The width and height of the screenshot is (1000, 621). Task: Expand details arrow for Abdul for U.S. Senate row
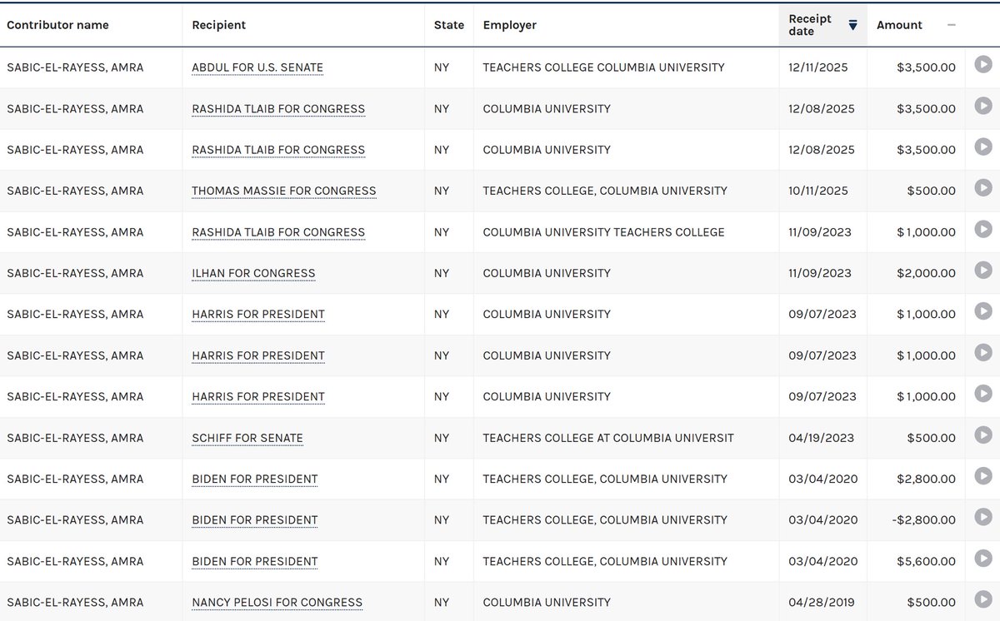point(983,64)
